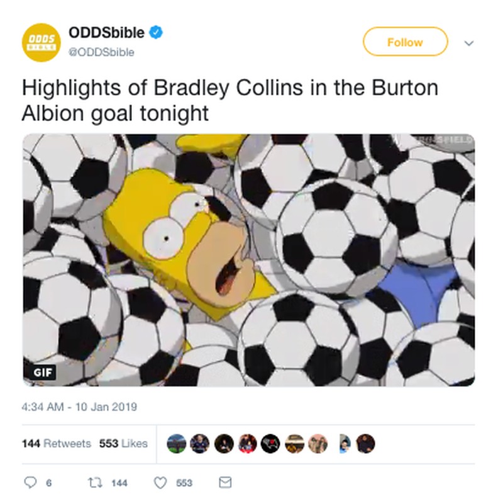Screen dimensions: 503x501
Task: Click the reply speech bubble icon
Action: coord(30,482)
